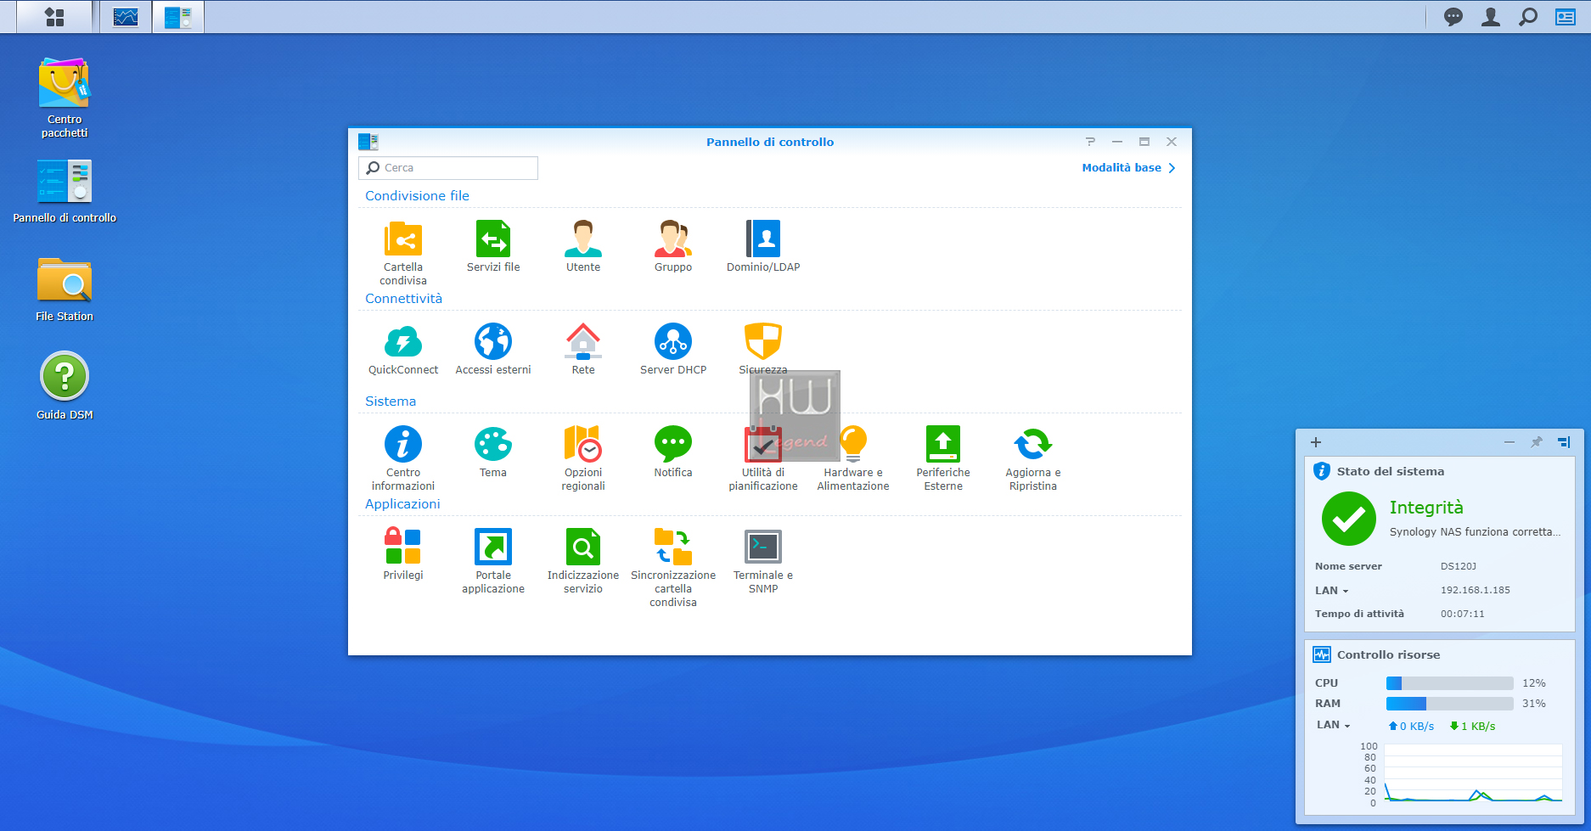Image resolution: width=1591 pixels, height=831 pixels.
Task: Switch to Modalità base view
Action: pyautogui.click(x=1128, y=168)
